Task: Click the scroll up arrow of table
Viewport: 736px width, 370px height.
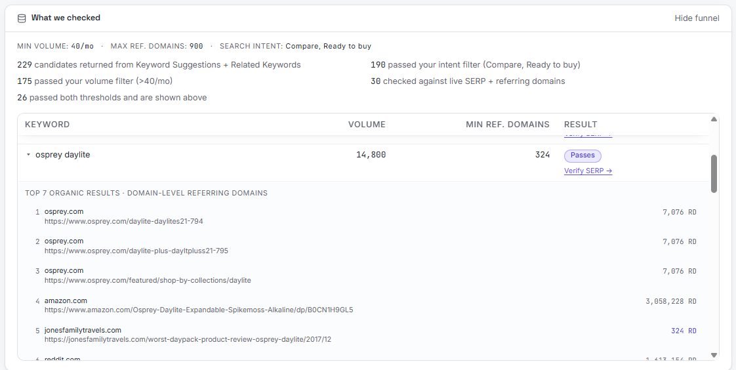Action: point(714,119)
